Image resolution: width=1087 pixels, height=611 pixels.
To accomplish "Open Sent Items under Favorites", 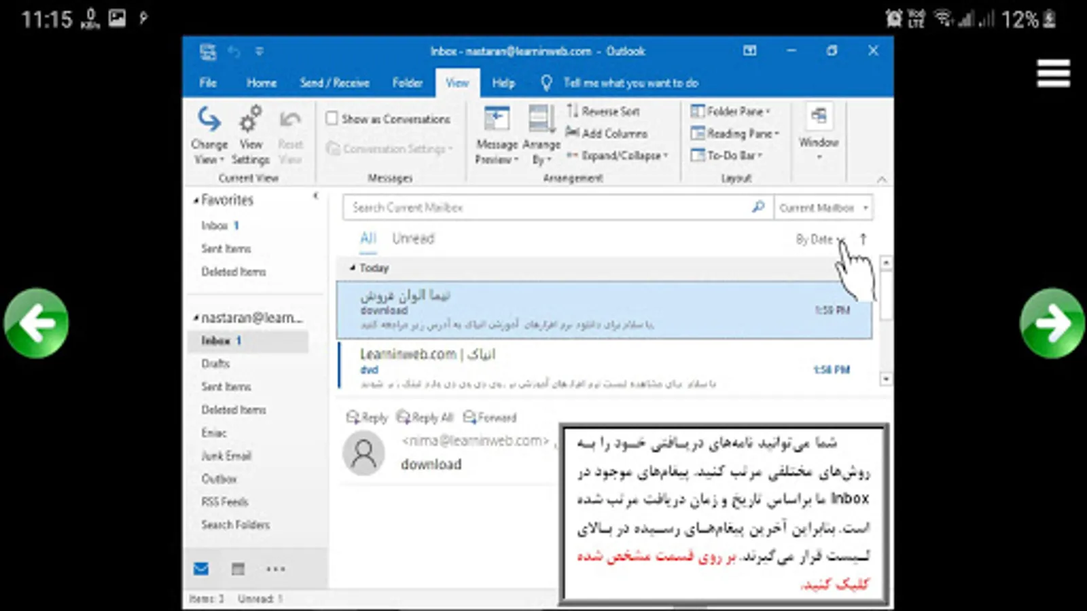I will pyautogui.click(x=226, y=248).
